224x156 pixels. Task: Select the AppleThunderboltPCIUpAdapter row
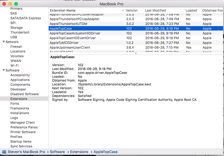[136, 19]
